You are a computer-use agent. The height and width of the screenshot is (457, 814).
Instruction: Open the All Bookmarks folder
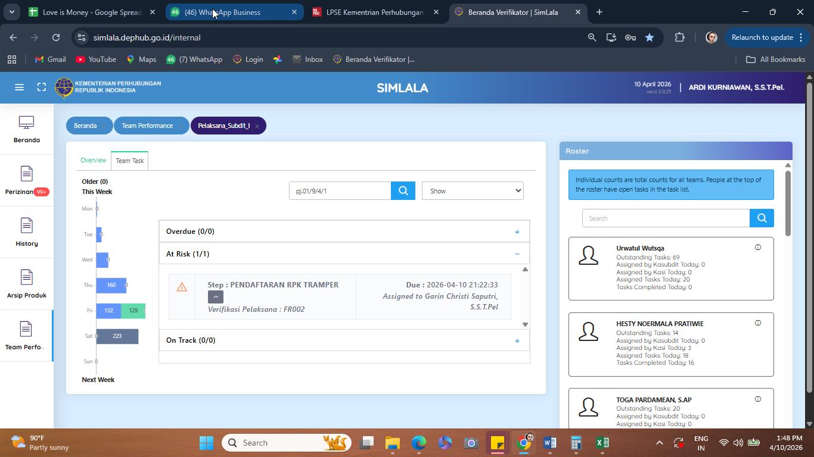click(776, 60)
